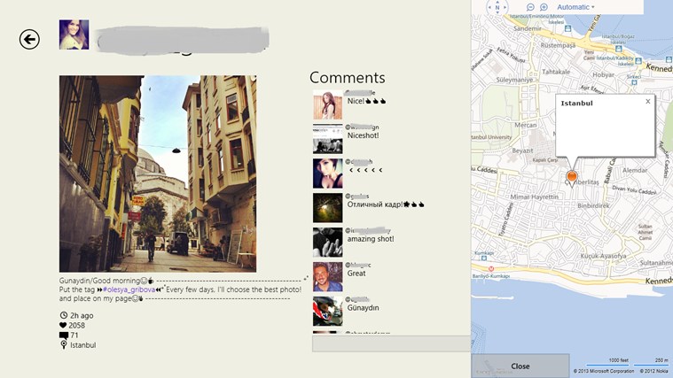Open the poster's profile picture
Viewport: 673px width, 378px height.
click(x=74, y=35)
